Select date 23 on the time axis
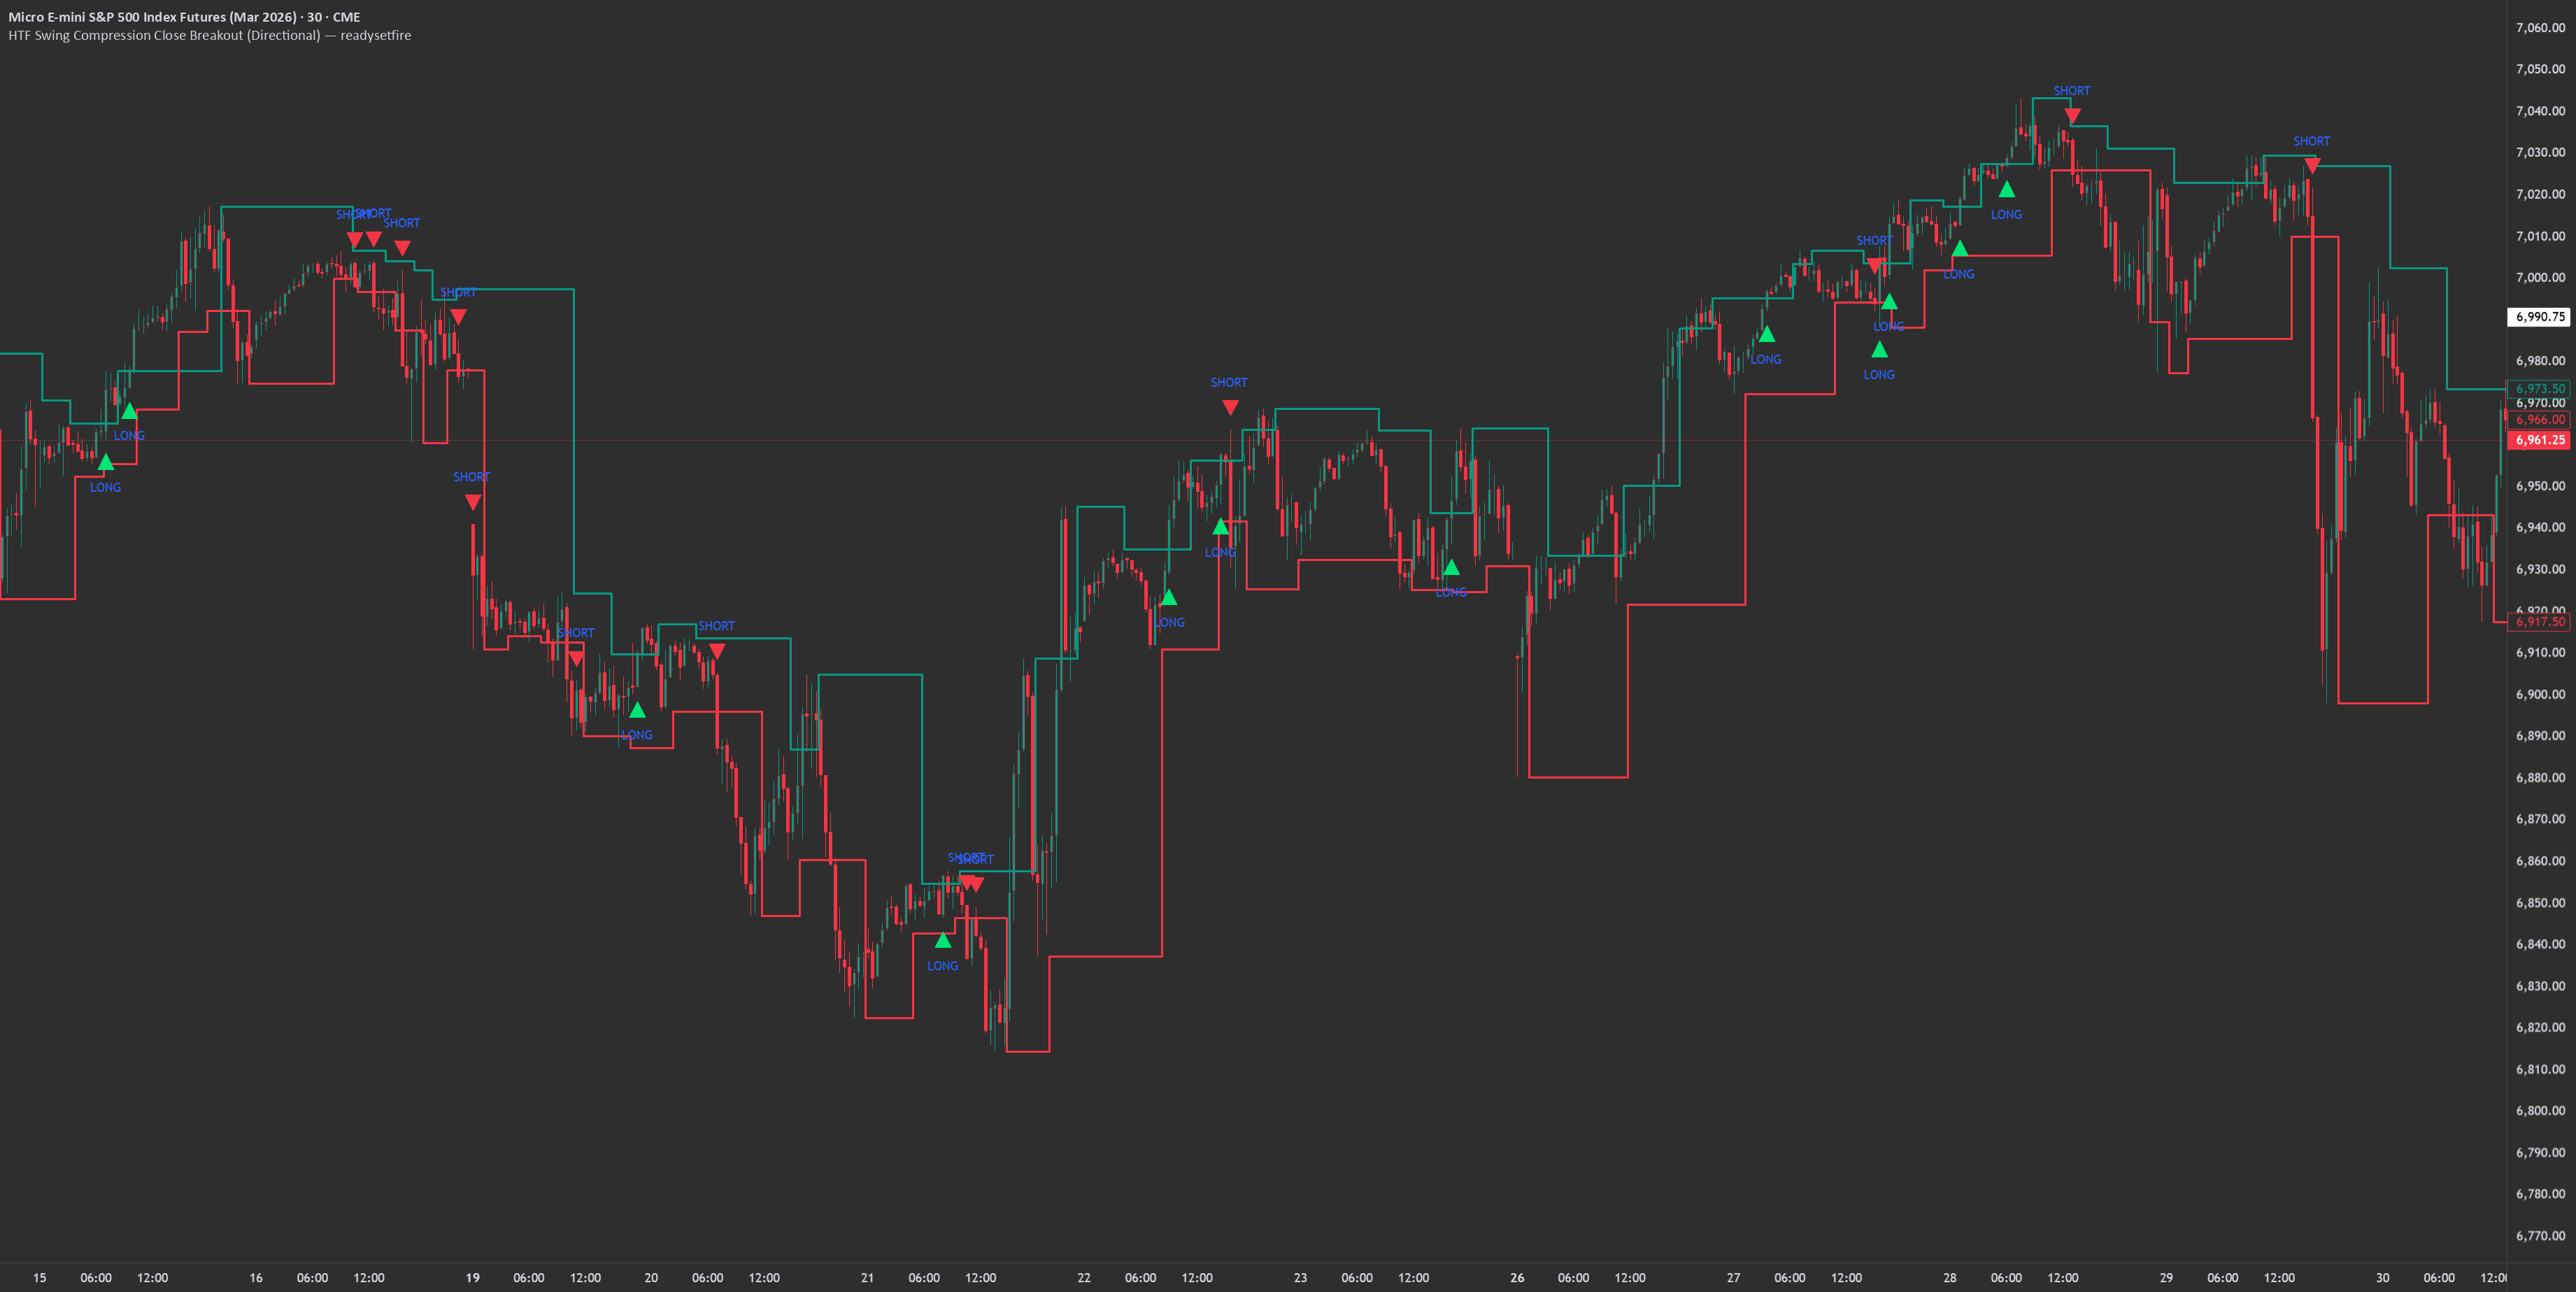 (1300, 1278)
